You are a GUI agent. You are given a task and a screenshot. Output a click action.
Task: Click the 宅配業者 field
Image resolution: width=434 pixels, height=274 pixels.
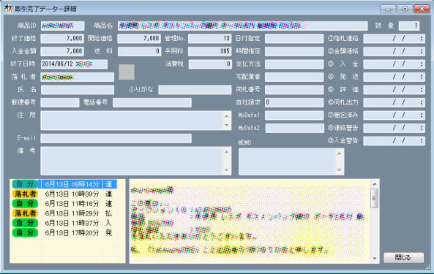point(294,77)
